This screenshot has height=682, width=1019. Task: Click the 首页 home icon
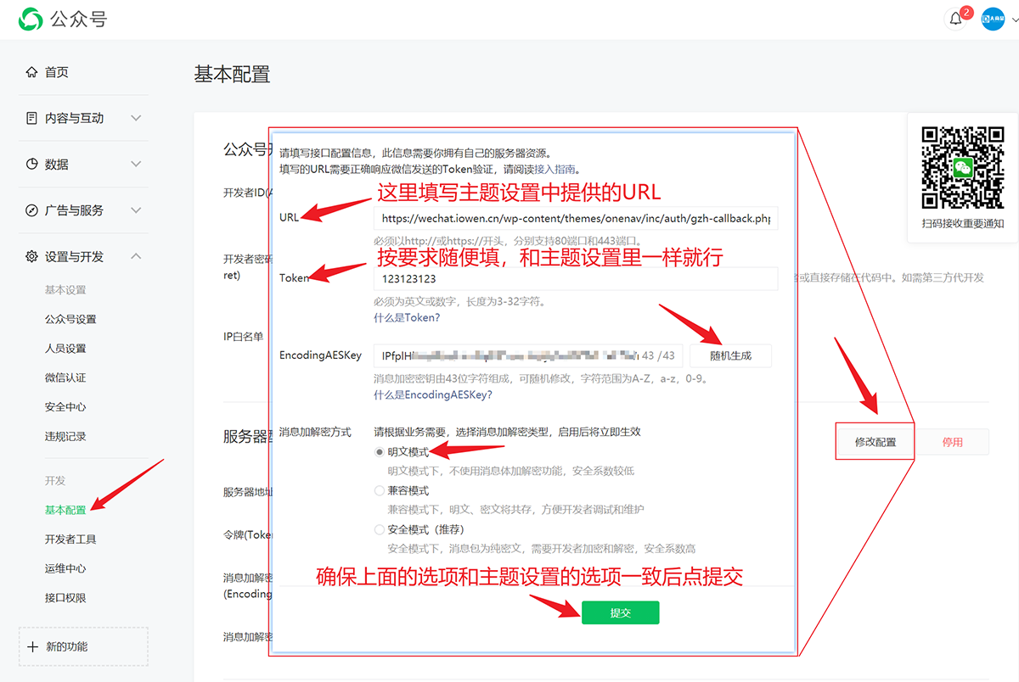click(31, 72)
